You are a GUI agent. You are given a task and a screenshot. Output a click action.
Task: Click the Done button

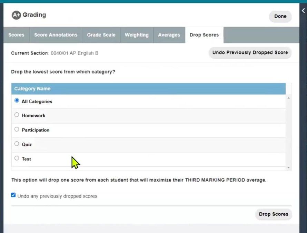click(x=280, y=16)
